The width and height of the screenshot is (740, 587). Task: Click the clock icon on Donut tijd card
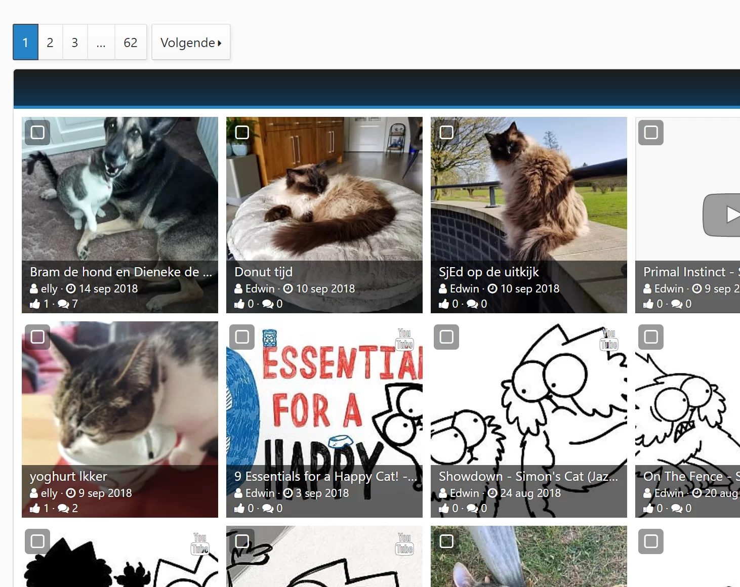click(288, 288)
